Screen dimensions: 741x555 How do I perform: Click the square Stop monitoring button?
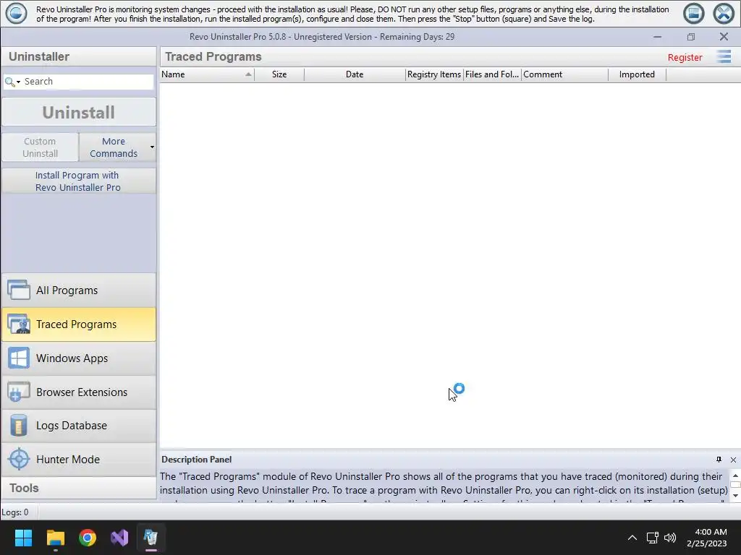[x=693, y=14]
